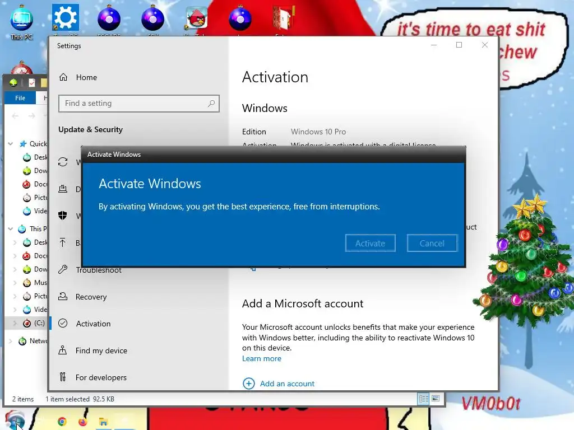Click the '2 items' status bar text
The image size is (574, 430).
click(x=23, y=399)
